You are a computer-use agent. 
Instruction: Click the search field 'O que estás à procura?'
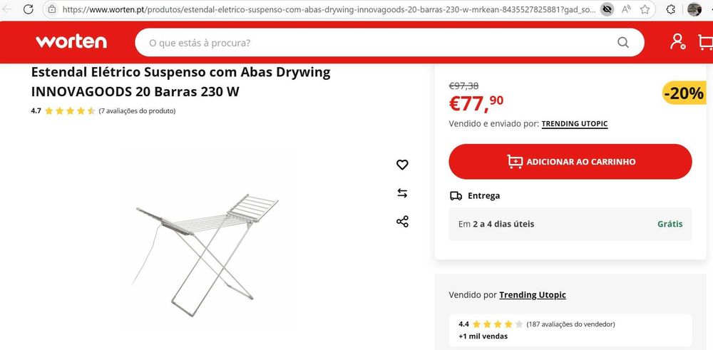pos(378,43)
